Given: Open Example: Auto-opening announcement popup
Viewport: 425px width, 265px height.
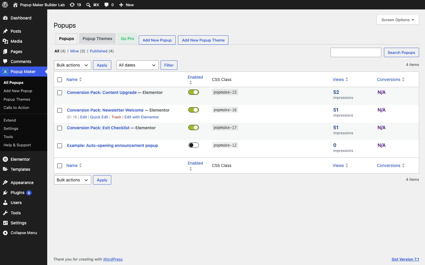Looking at the screenshot, I should tap(112, 145).
